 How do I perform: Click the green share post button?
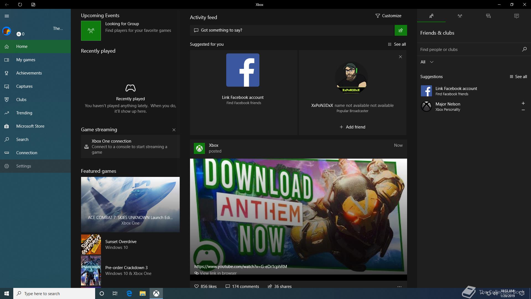coord(401,30)
